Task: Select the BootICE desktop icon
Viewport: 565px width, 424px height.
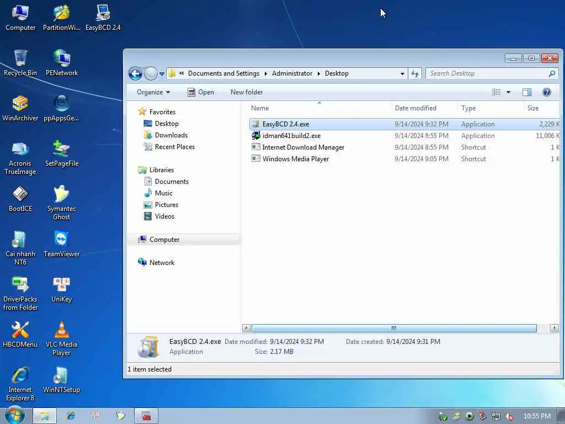Action: click(20, 199)
